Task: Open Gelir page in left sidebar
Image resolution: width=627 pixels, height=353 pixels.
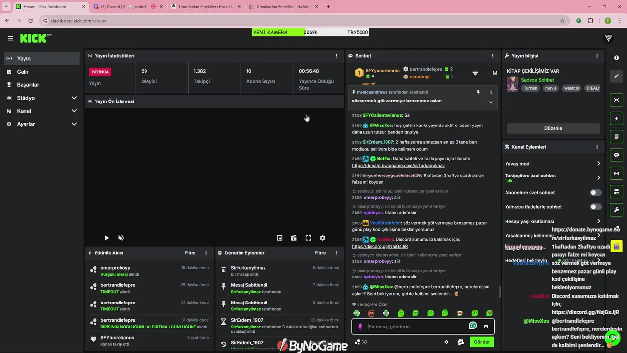Action: pyautogui.click(x=42, y=72)
